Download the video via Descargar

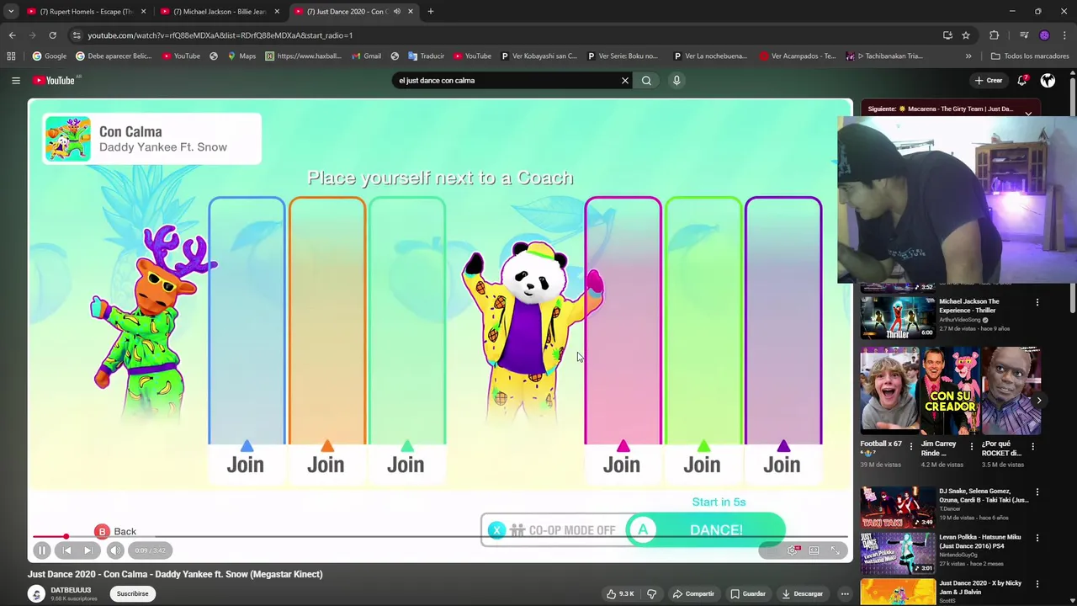point(802,593)
